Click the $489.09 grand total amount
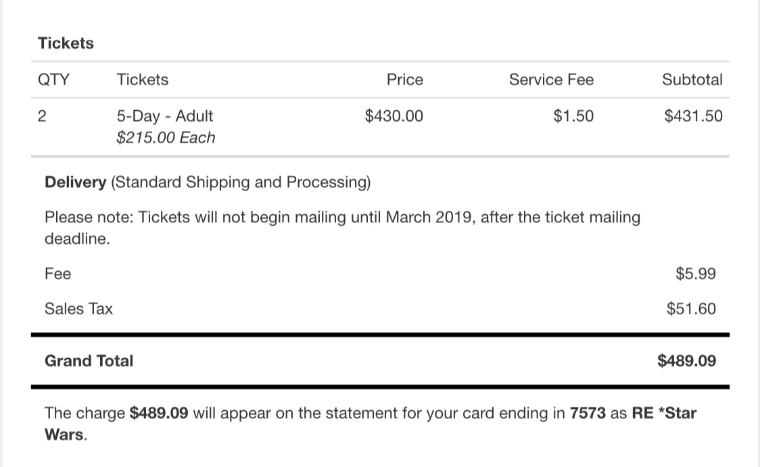The width and height of the screenshot is (760, 467). tap(686, 361)
